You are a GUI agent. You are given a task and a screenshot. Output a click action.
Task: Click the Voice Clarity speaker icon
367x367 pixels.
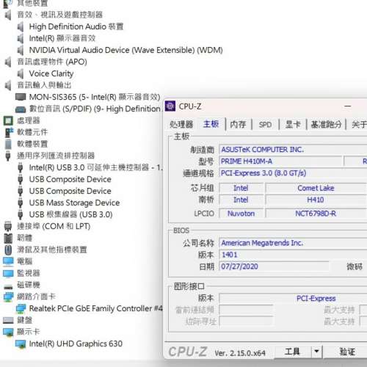coord(21,73)
